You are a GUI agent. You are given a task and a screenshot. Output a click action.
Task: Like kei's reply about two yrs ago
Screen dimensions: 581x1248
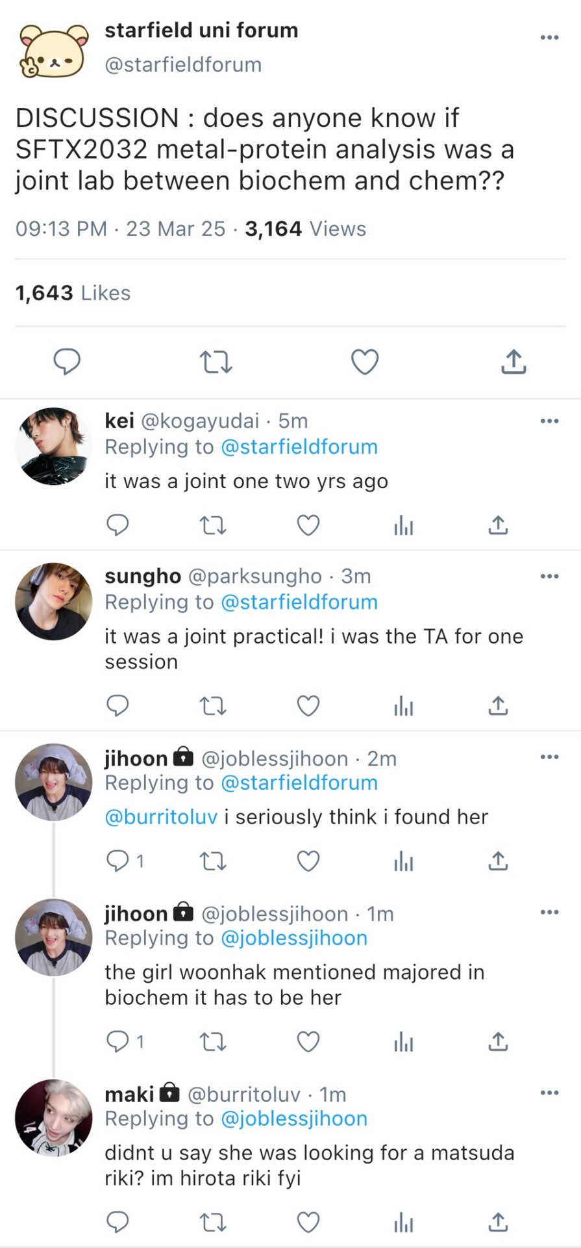coord(308,525)
